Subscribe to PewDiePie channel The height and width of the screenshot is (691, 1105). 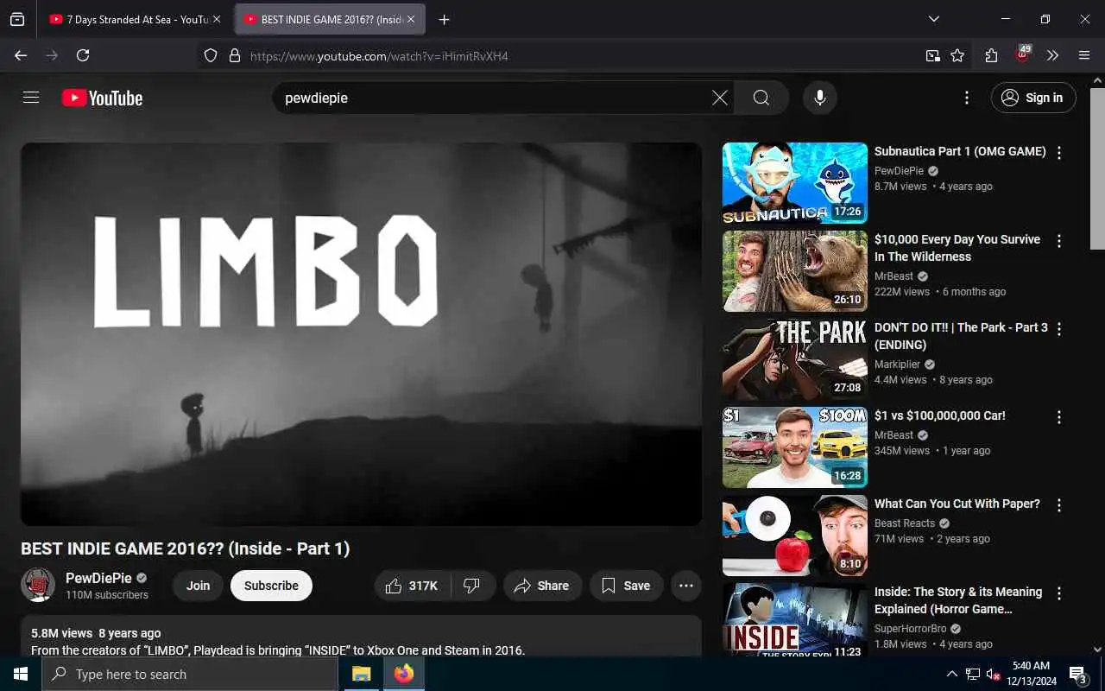271,586
